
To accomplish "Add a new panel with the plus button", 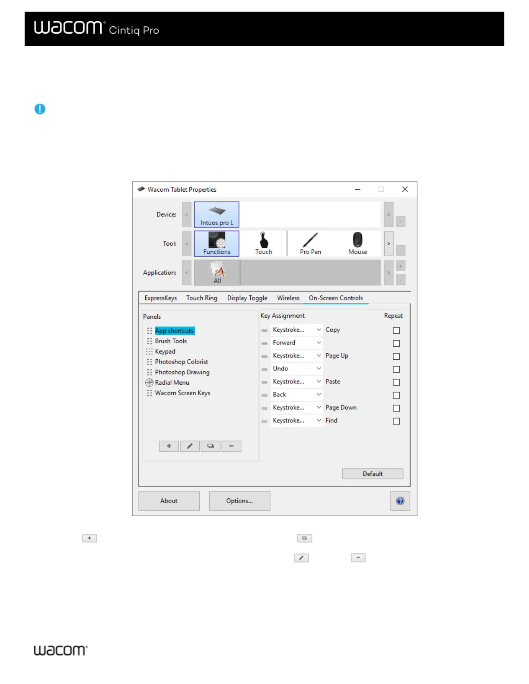I will click(x=169, y=446).
